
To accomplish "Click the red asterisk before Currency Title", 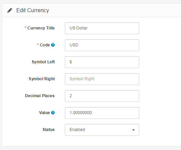I will tap(25, 27).
